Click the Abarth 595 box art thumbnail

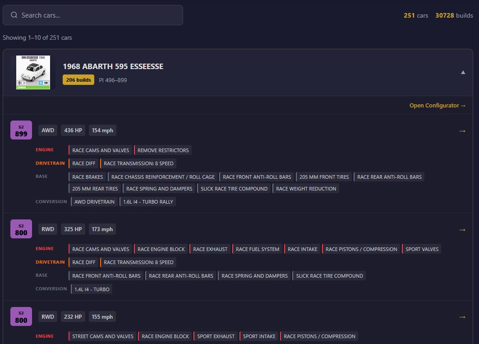[x=33, y=72]
